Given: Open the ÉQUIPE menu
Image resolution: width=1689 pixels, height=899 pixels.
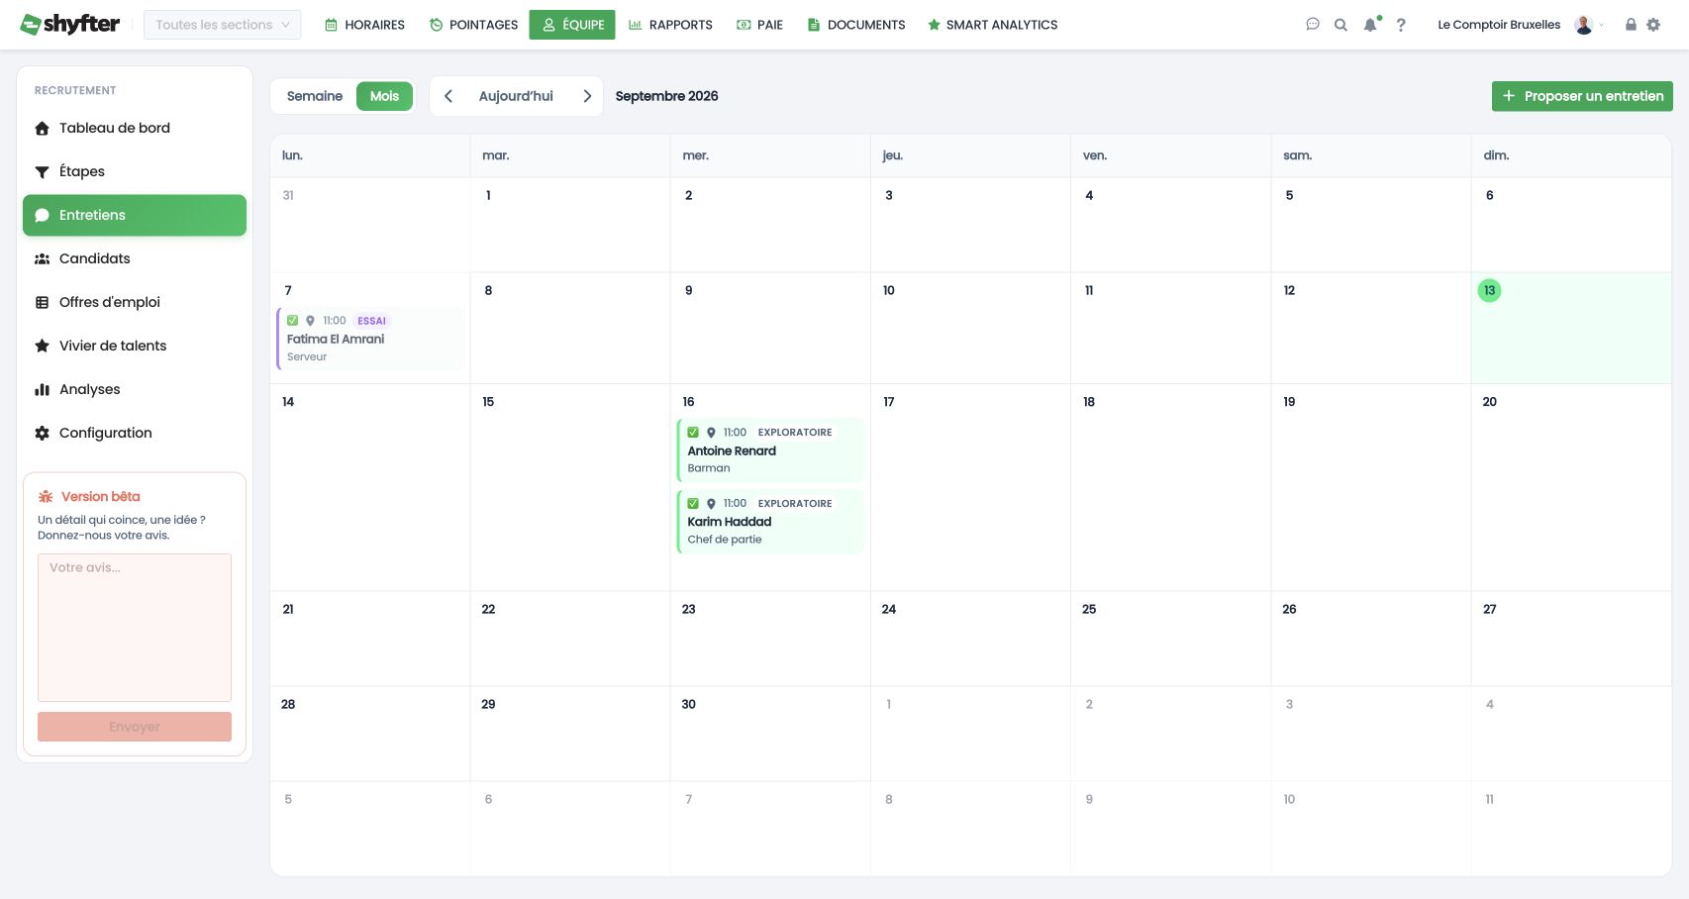Looking at the screenshot, I should (572, 25).
